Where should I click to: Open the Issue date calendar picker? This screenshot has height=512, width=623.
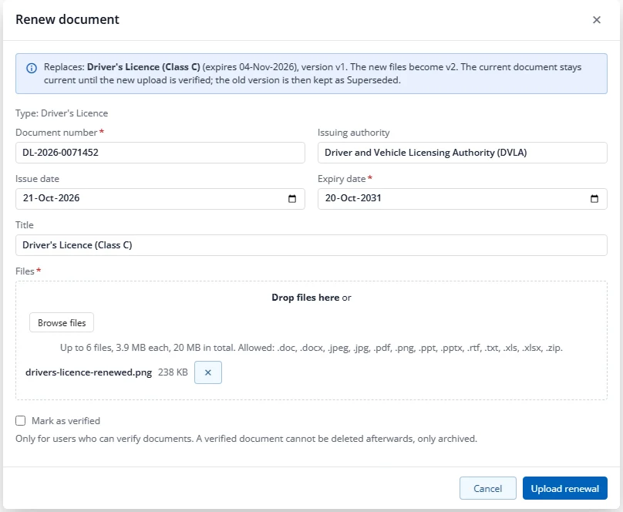pos(292,199)
